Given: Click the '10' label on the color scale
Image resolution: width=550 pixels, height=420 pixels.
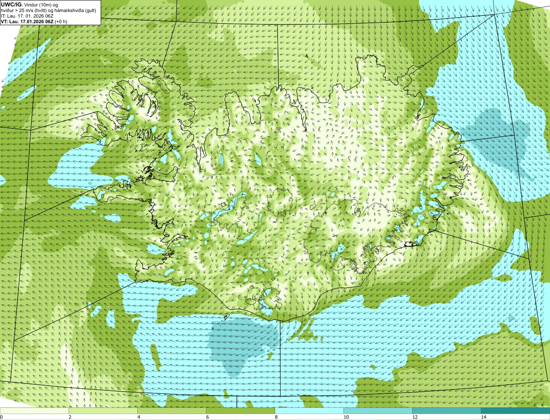Looking at the screenshot, I should coord(346,417).
